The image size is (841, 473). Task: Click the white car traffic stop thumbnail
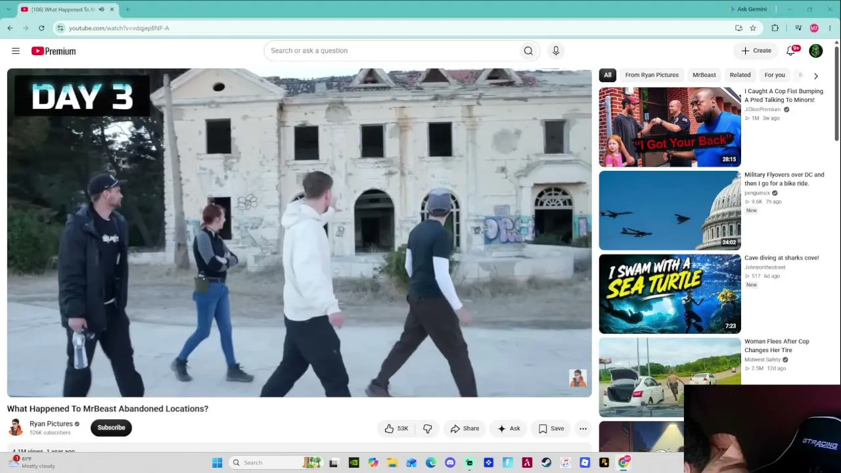(x=670, y=378)
